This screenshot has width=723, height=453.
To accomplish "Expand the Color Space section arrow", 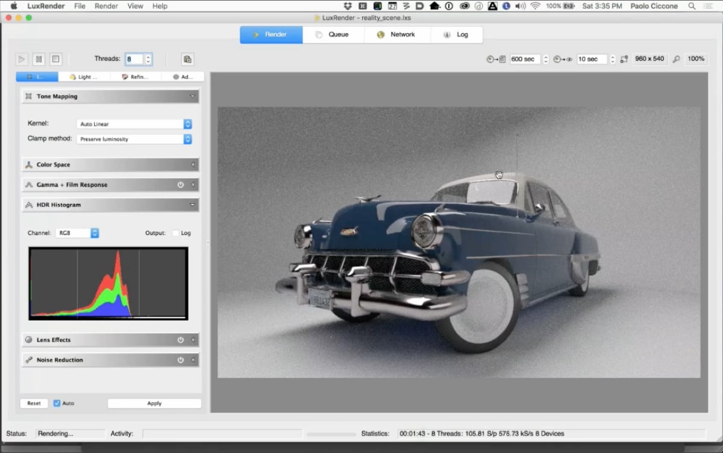I will [193, 165].
